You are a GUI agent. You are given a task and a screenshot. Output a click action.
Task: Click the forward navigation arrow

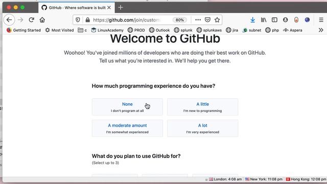point(20,20)
